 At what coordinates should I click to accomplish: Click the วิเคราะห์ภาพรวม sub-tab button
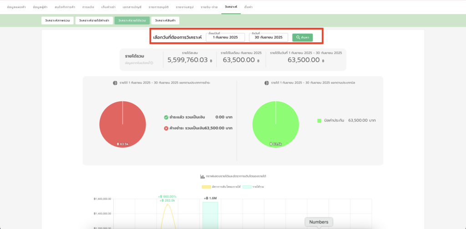coord(57,20)
